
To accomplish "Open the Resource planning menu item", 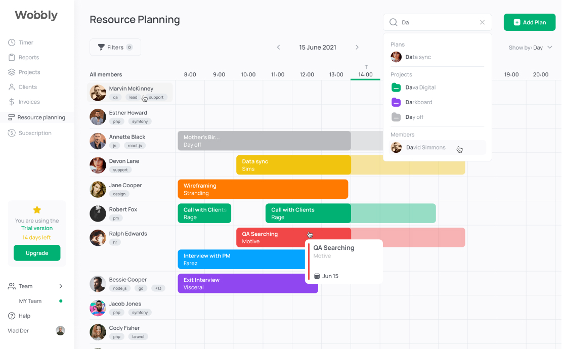I will 37,117.
